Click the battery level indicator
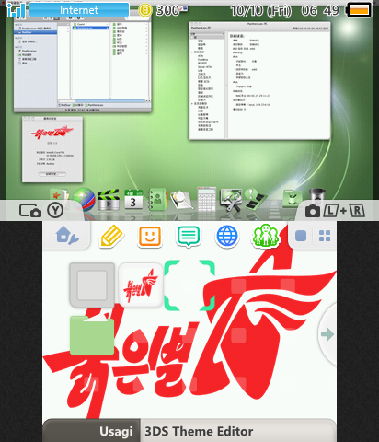The width and height of the screenshot is (379, 442). pyautogui.click(x=359, y=10)
